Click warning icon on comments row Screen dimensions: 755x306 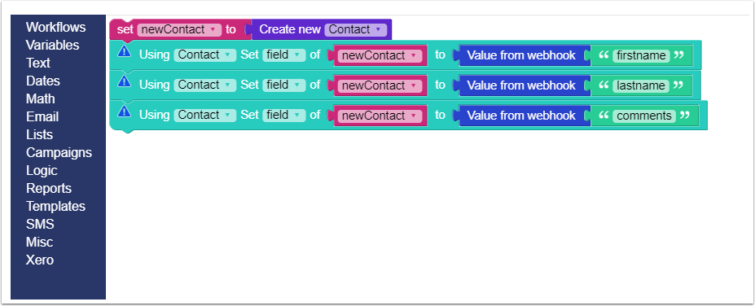pos(125,111)
